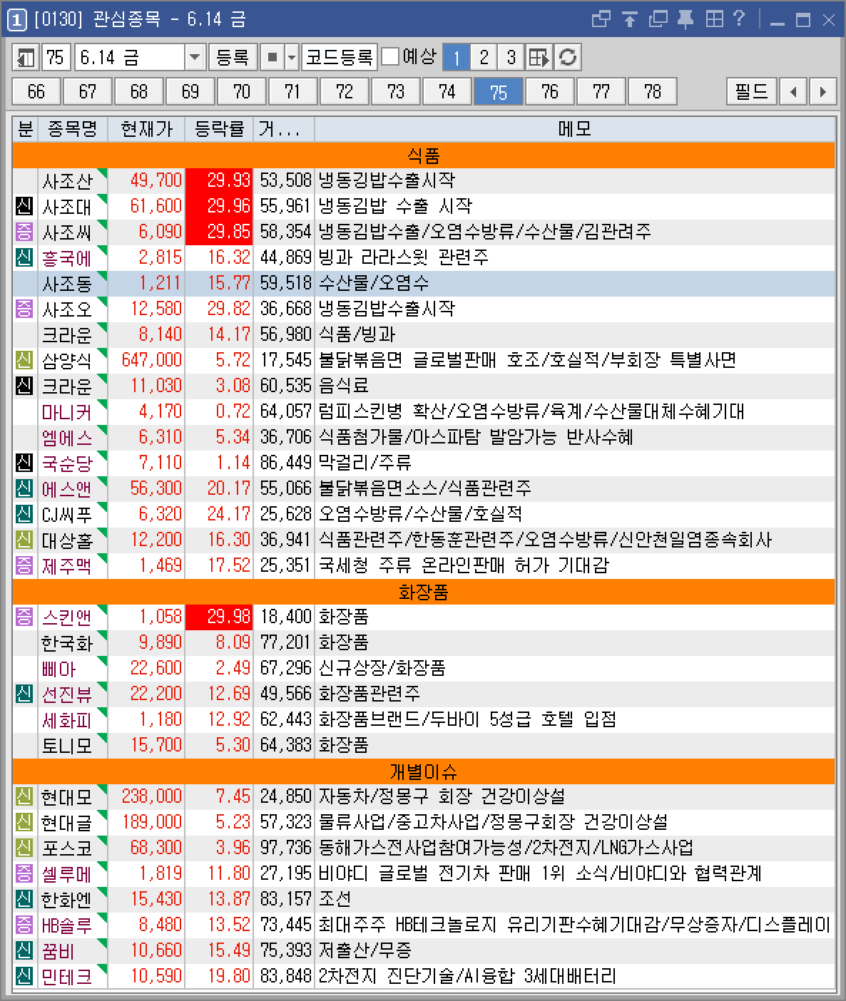Select view mode button 1
Screen dimensions: 846x1001
pyautogui.click(x=457, y=57)
